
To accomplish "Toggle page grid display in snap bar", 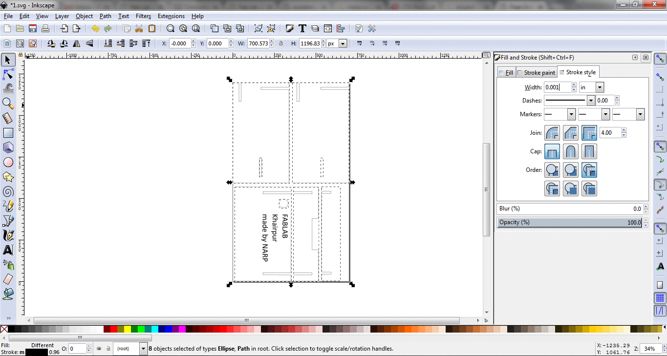I will click(x=660, y=298).
